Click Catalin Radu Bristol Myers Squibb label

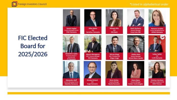coord(136,56)
